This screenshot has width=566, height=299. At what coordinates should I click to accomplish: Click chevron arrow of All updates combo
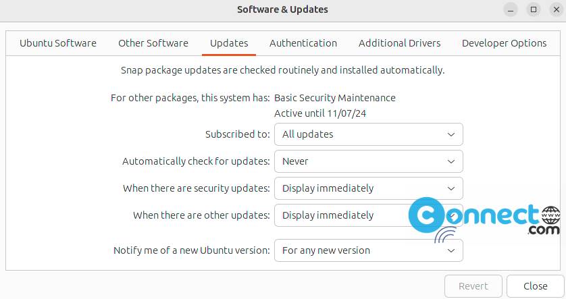tap(451, 134)
